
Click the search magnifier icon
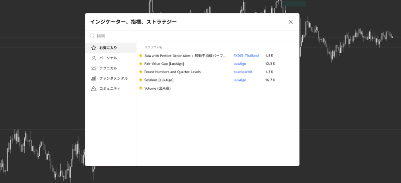[92, 36]
